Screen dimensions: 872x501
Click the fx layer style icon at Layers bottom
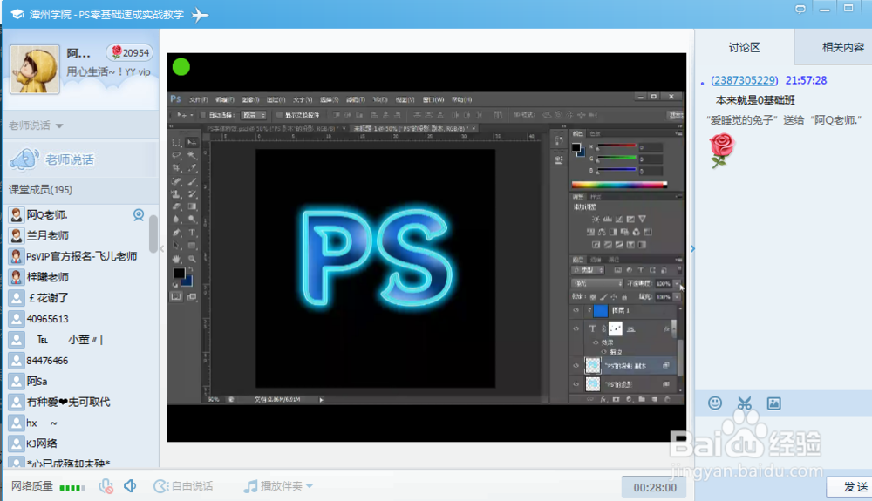click(603, 399)
